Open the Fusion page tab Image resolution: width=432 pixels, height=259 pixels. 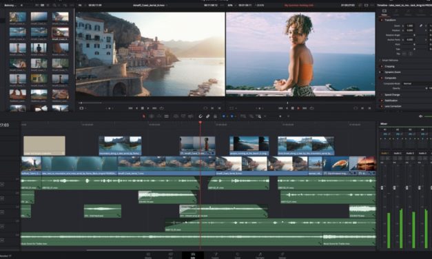pos(216,256)
